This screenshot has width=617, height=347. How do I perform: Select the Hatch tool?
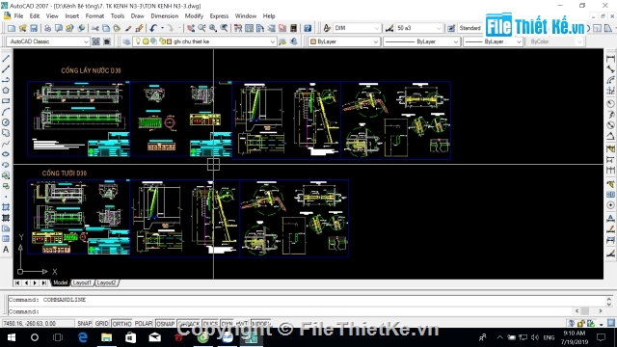point(6,207)
